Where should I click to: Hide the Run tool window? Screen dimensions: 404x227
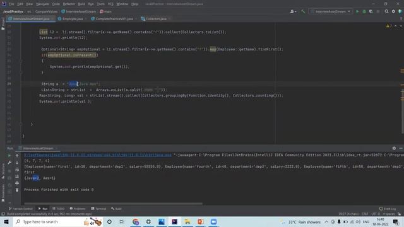[401, 148]
